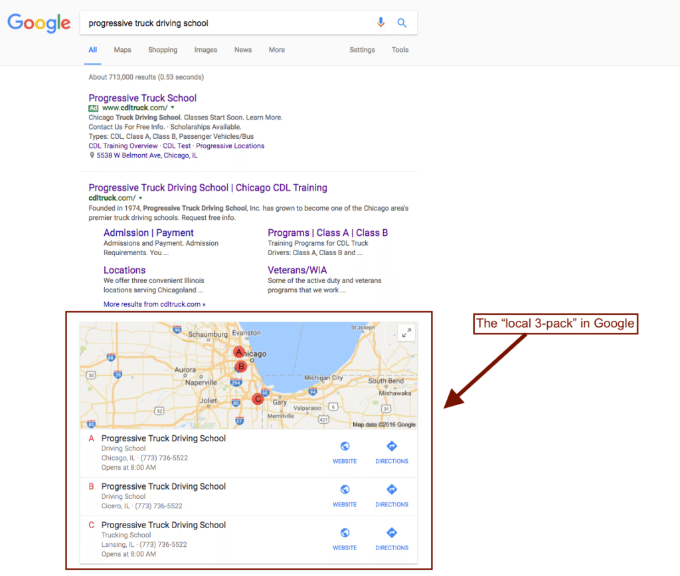Screen dimensions: 680x576
Task: Open Progressive Truck School ad headline
Action: coord(142,98)
